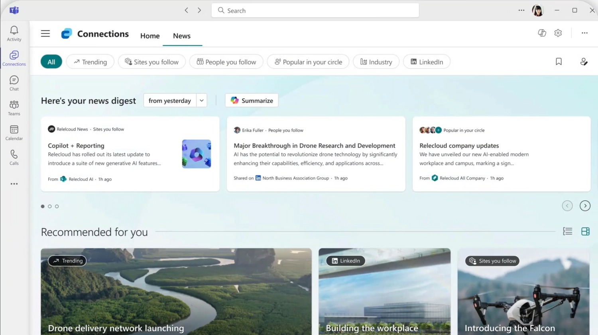
Task: Open Connections settings gear
Action: [x=558, y=33]
